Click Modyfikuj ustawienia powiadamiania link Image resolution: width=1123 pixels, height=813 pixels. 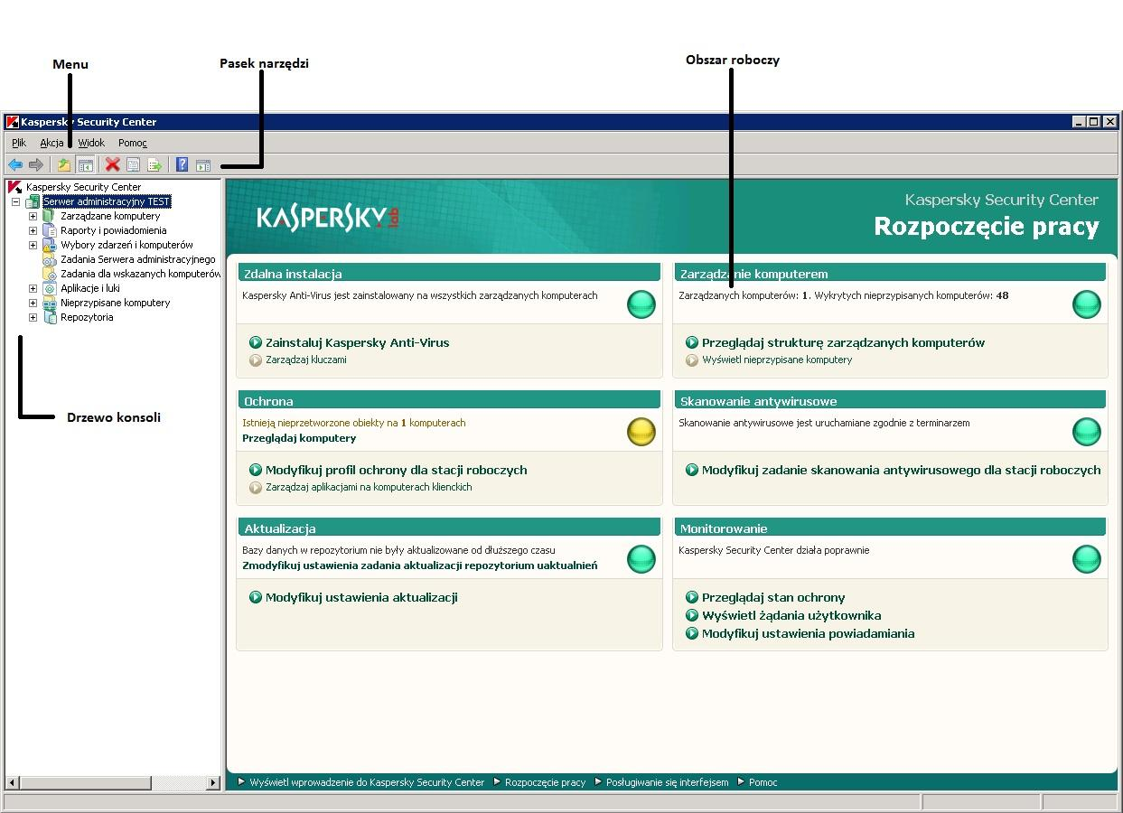[x=808, y=633]
